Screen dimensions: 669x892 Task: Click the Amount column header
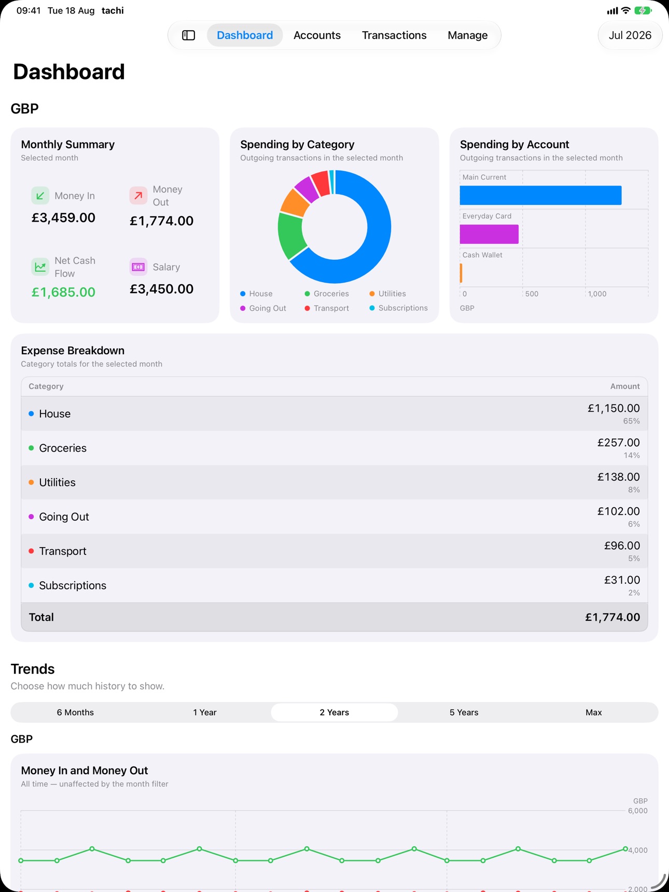(x=625, y=386)
